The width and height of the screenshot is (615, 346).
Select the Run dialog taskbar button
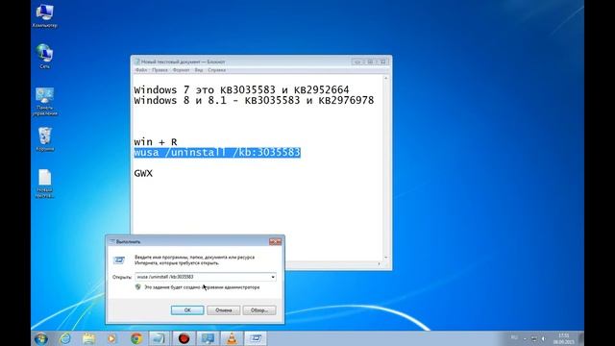tap(256, 338)
